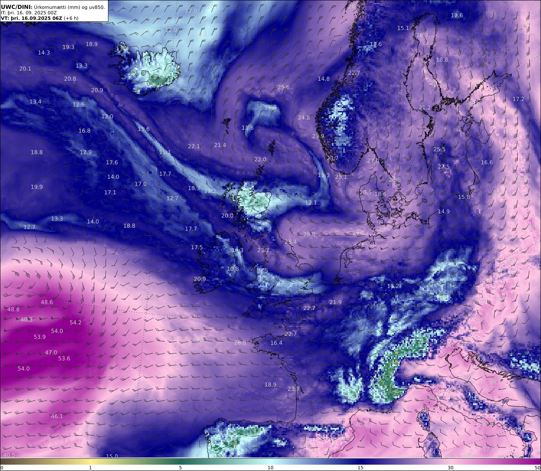
Task: Click the 1 tick label on the color scale
Action: click(90, 467)
